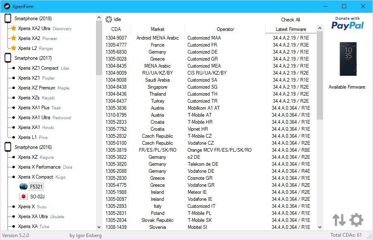Click the Check All button
Image resolution: width=373 pixels, height=240 pixels.
pyautogui.click(x=291, y=20)
